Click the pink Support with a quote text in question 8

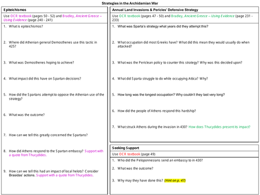coord(56,153)
